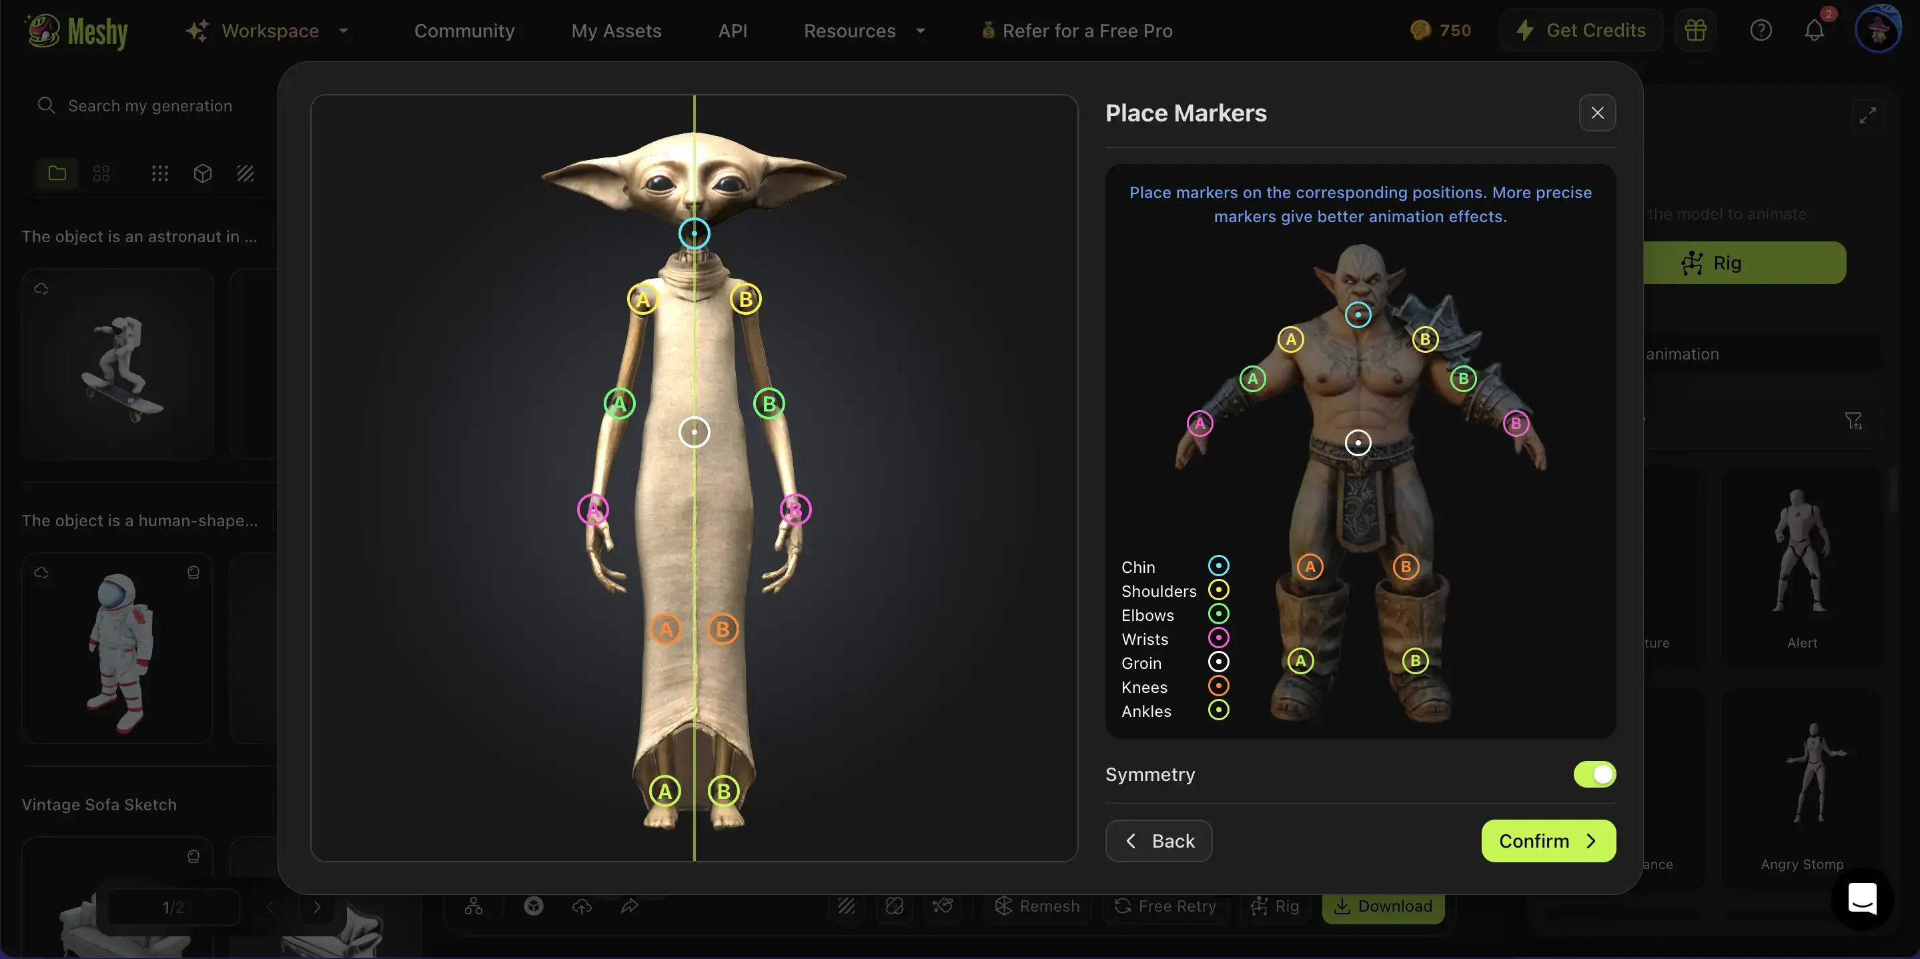Select the Knees marker radio in legend

pos(1218,686)
